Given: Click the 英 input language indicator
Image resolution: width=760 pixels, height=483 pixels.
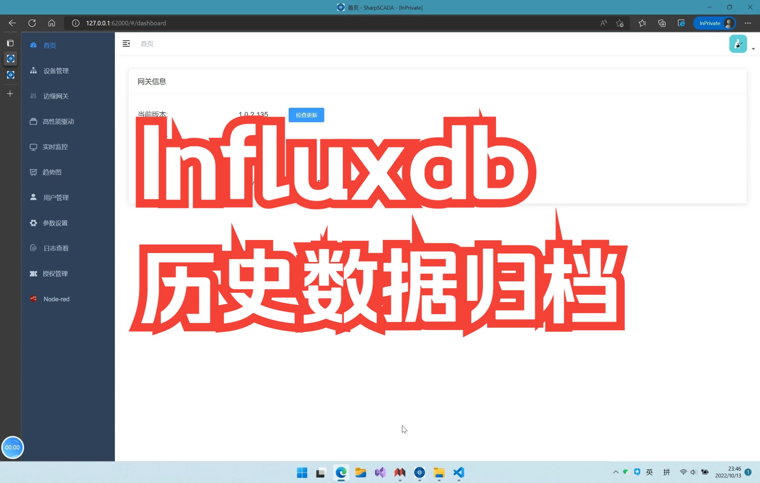Looking at the screenshot, I should tap(649, 472).
